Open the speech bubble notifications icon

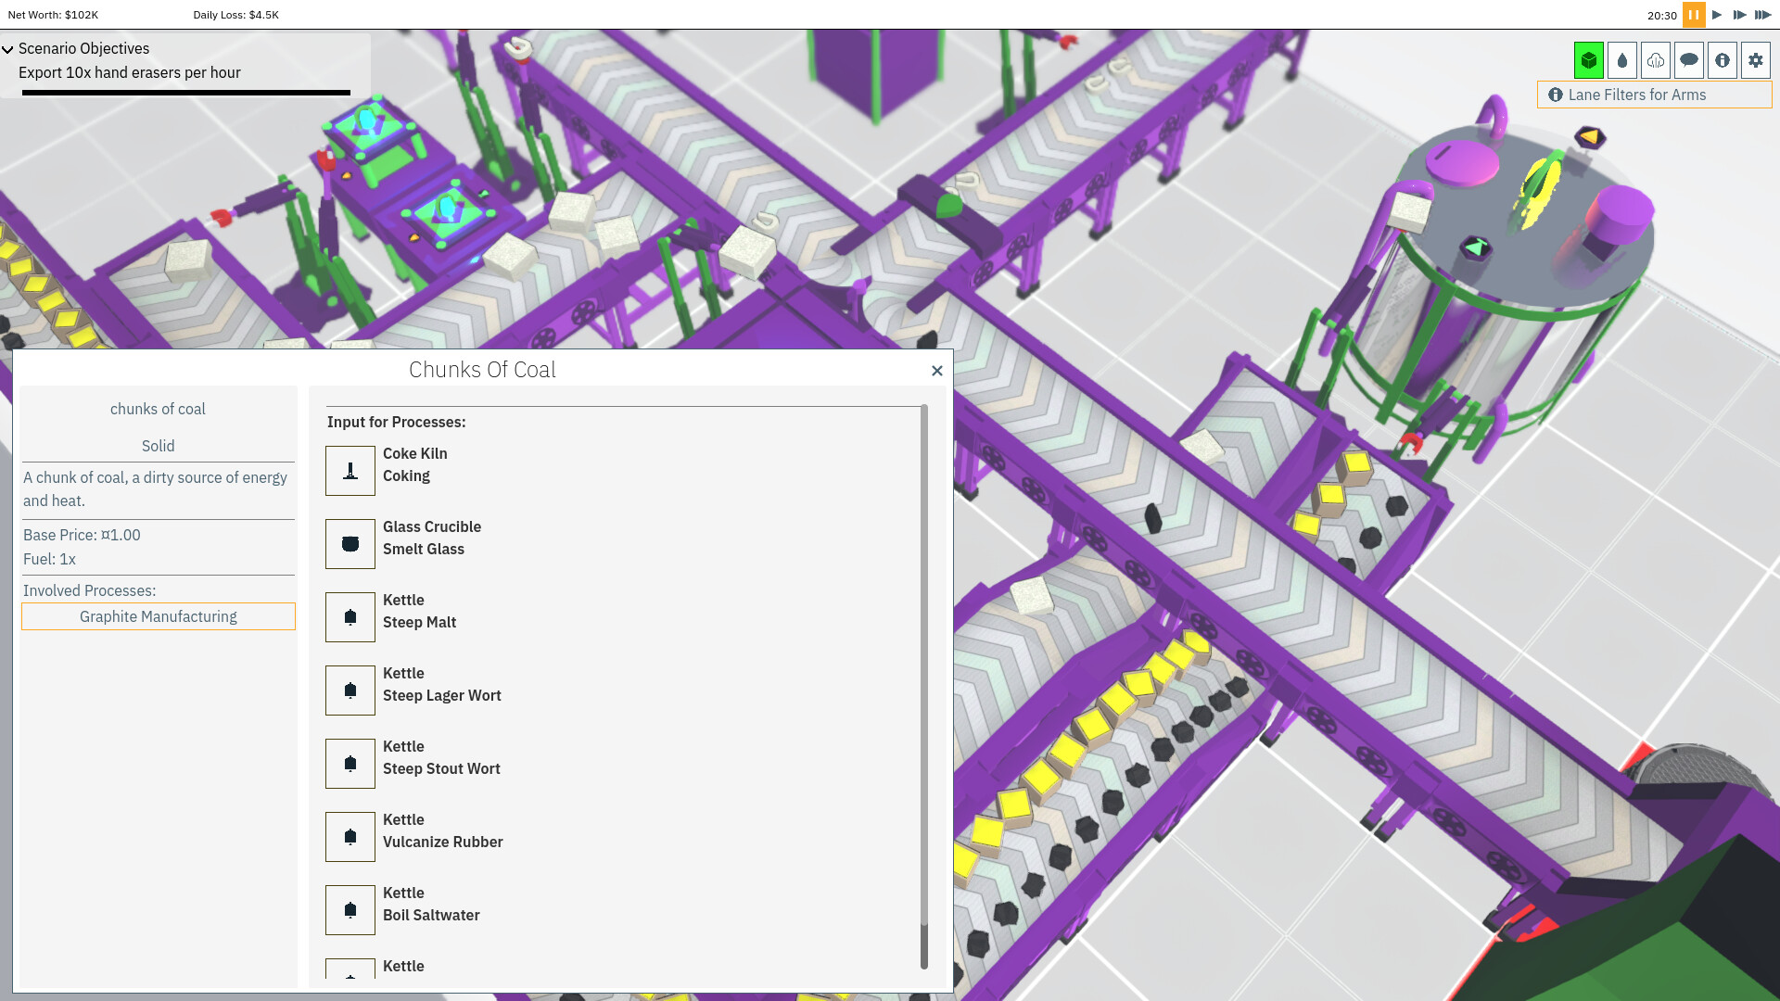(x=1689, y=59)
